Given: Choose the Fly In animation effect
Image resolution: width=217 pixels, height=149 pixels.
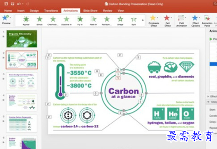Looking at the screenshot, I should (x=80, y=20).
